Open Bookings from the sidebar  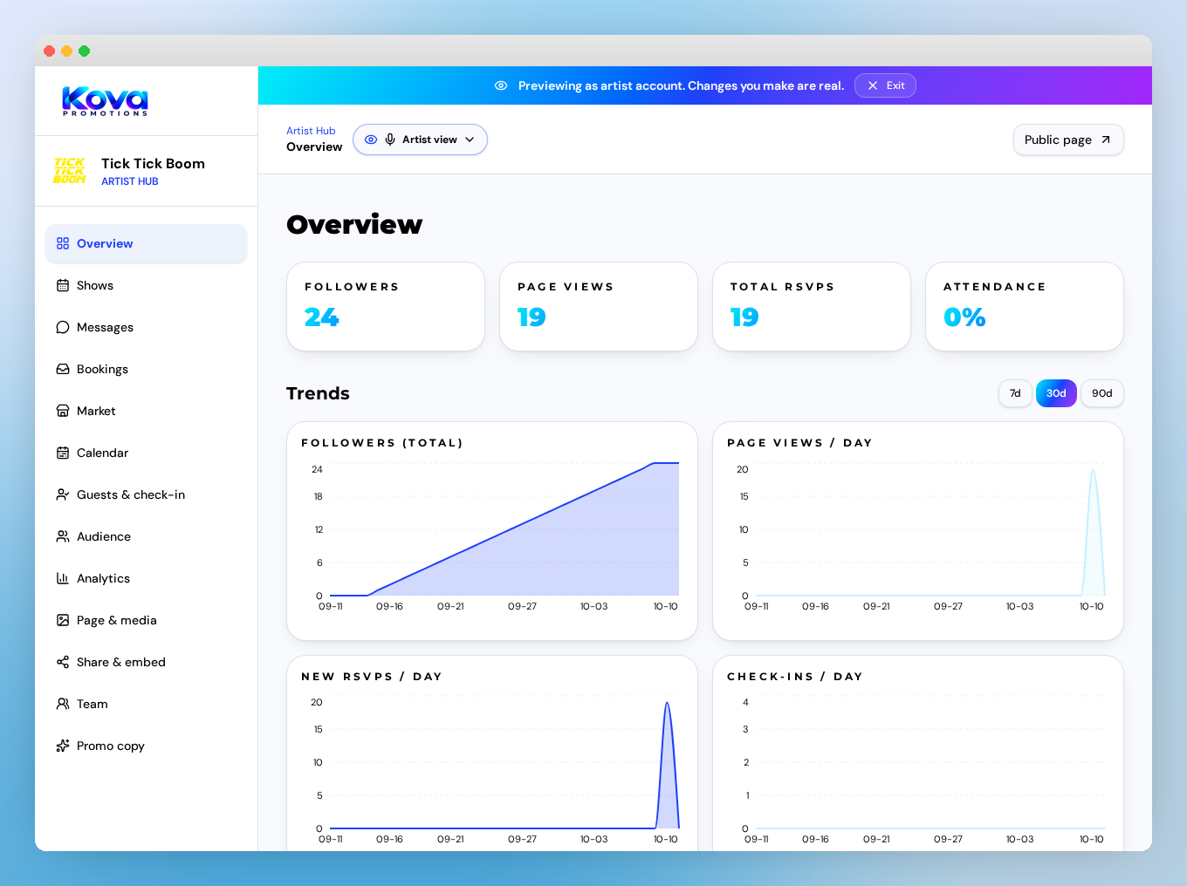pos(146,369)
